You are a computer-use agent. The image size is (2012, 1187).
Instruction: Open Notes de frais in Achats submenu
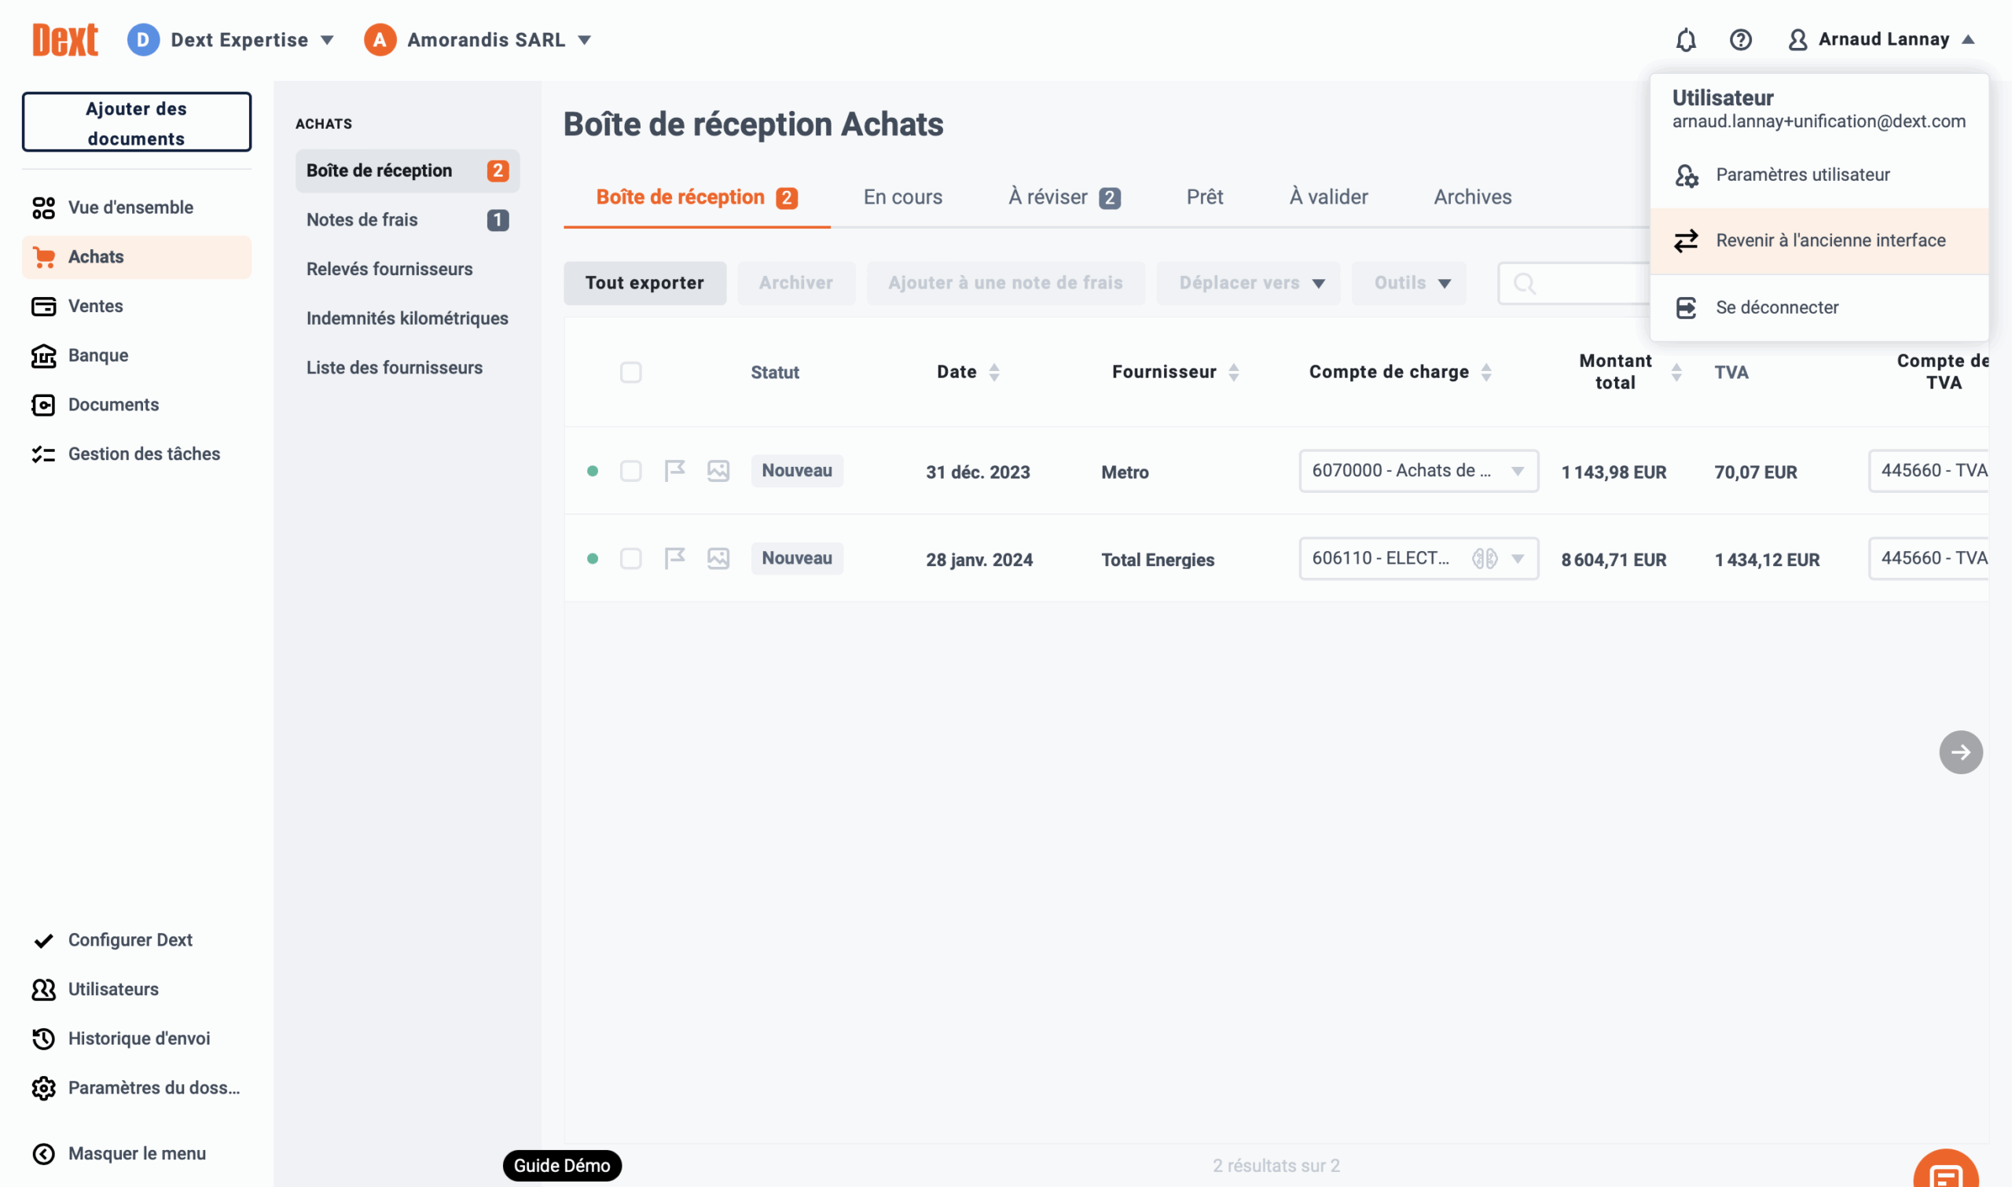pos(407,220)
